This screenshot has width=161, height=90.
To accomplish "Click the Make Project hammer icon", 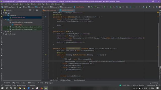I will pyautogui.click(x=92, y=7).
